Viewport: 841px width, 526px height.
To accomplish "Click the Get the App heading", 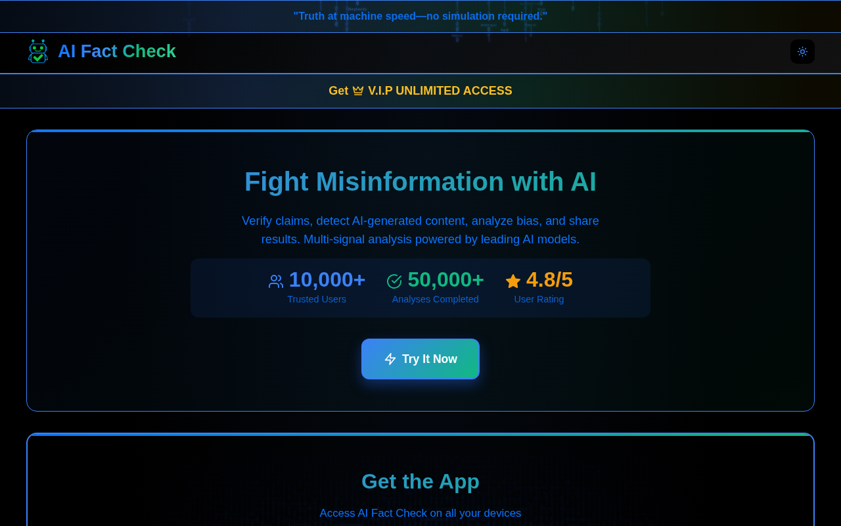I will click(x=420, y=481).
